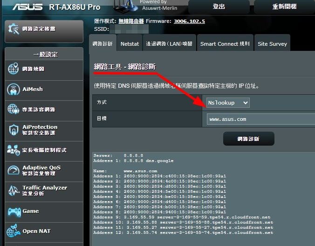Click the Open NAT globe icon
This screenshot has width=315, height=246.
click(13, 231)
